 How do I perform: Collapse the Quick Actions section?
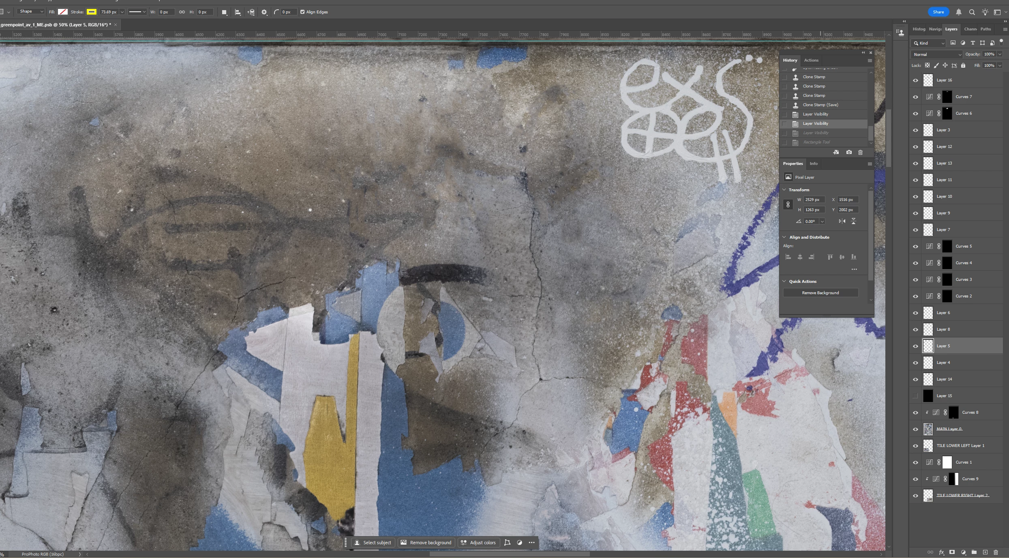tap(784, 281)
